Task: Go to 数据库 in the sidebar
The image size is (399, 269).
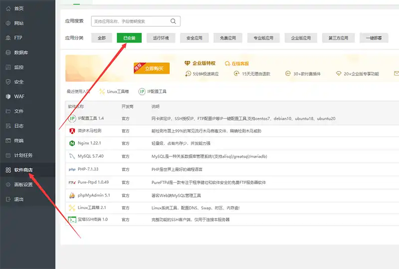Action: point(21,52)
